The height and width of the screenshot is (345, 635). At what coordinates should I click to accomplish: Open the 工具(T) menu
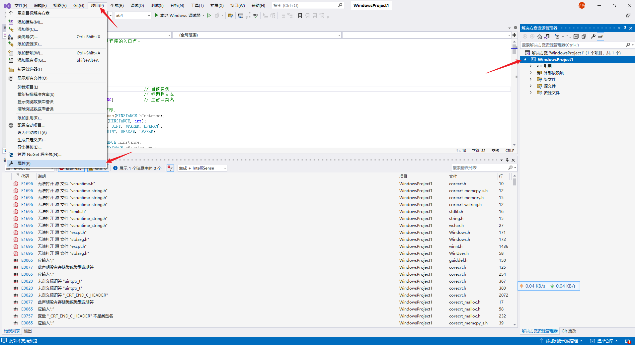pos(197,6)
